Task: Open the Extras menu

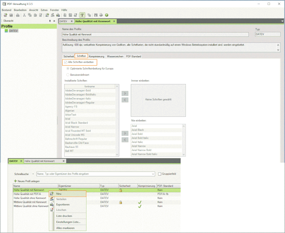Action: pyautogui.click(x=44, y=10)
